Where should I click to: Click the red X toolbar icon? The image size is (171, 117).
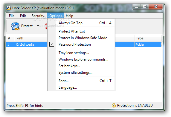tap(46, 26)
